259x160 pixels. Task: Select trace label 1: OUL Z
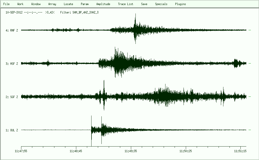click(x=12, y=130)
